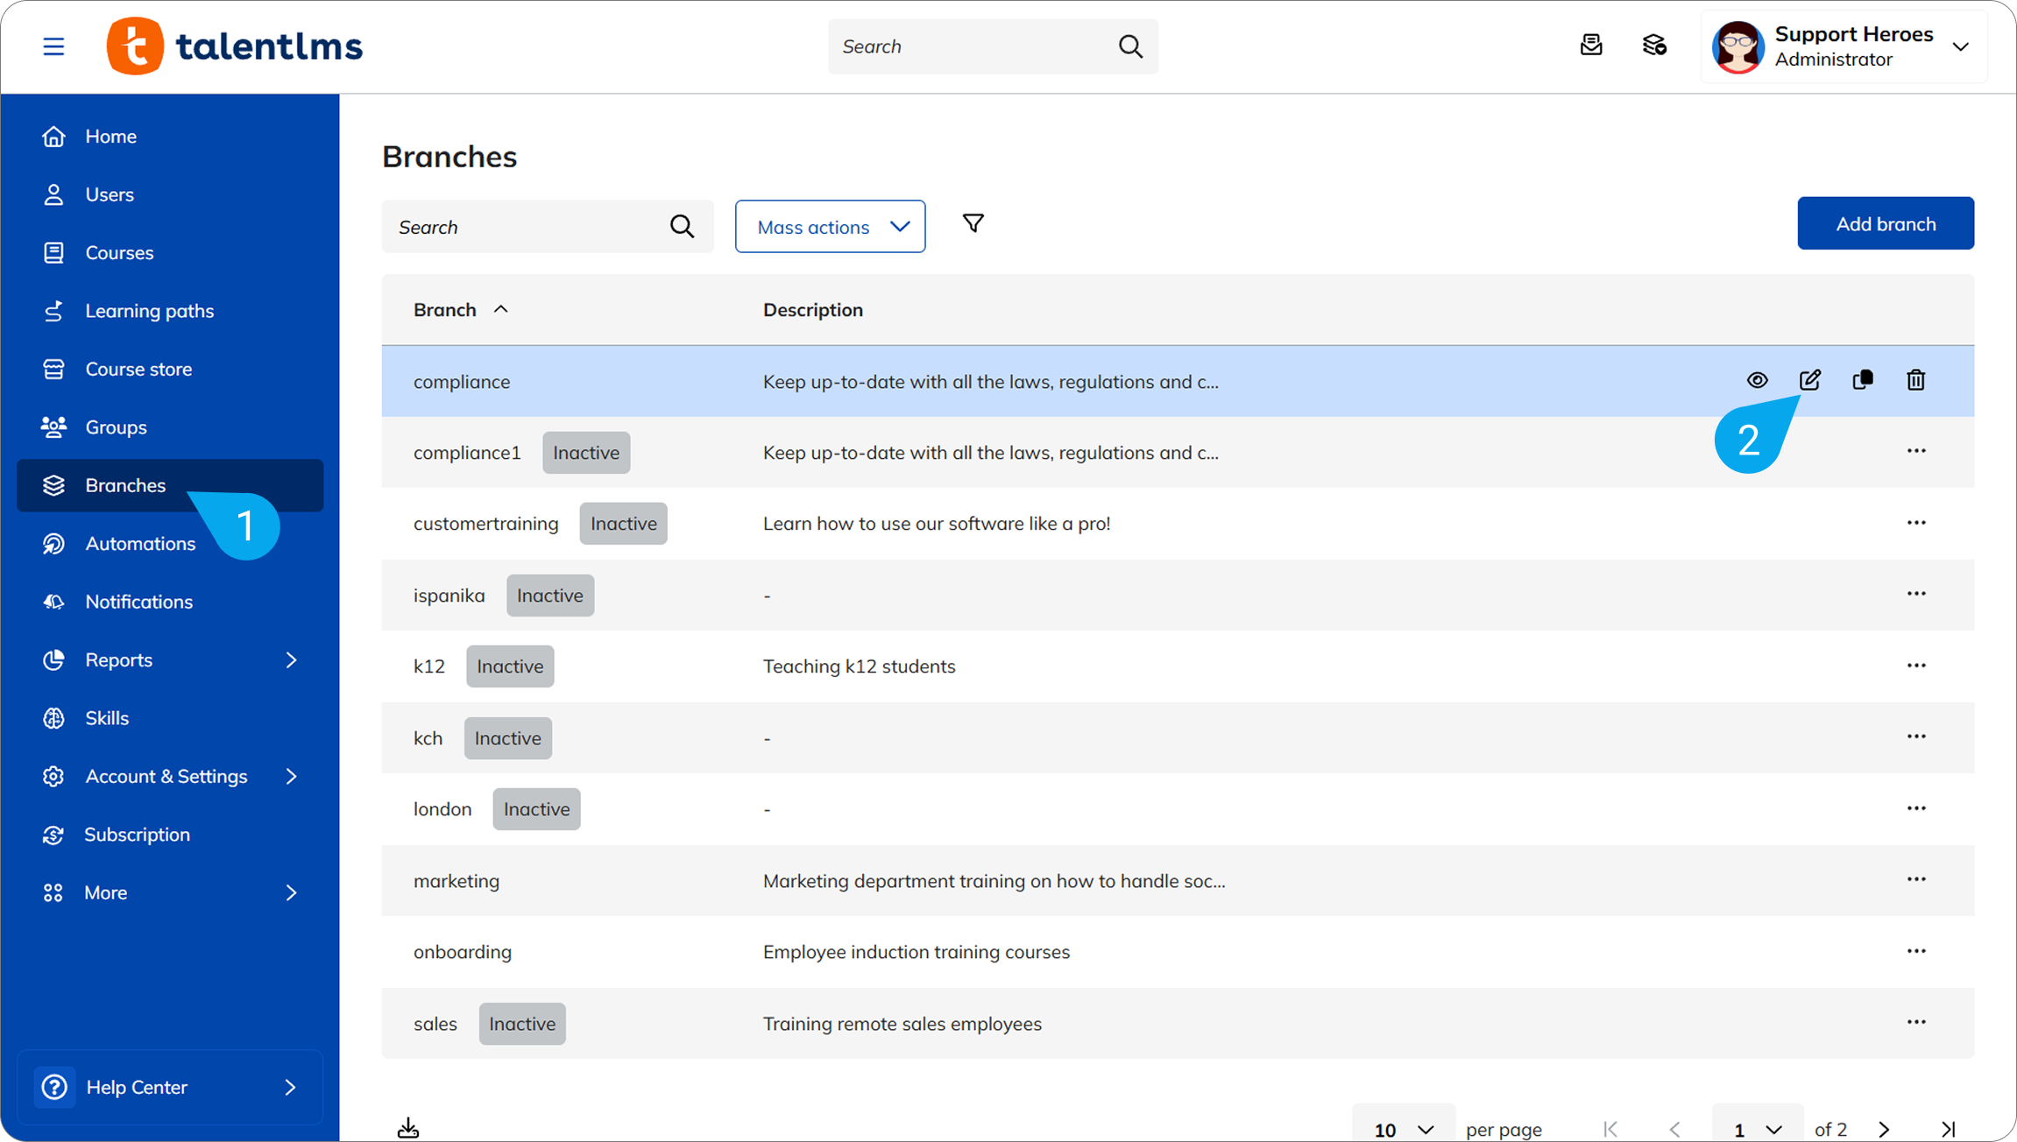The image size is (2017, 1142).
Task: Delete the compliance branch via trash icon
Action: (x=1915, y=380)
